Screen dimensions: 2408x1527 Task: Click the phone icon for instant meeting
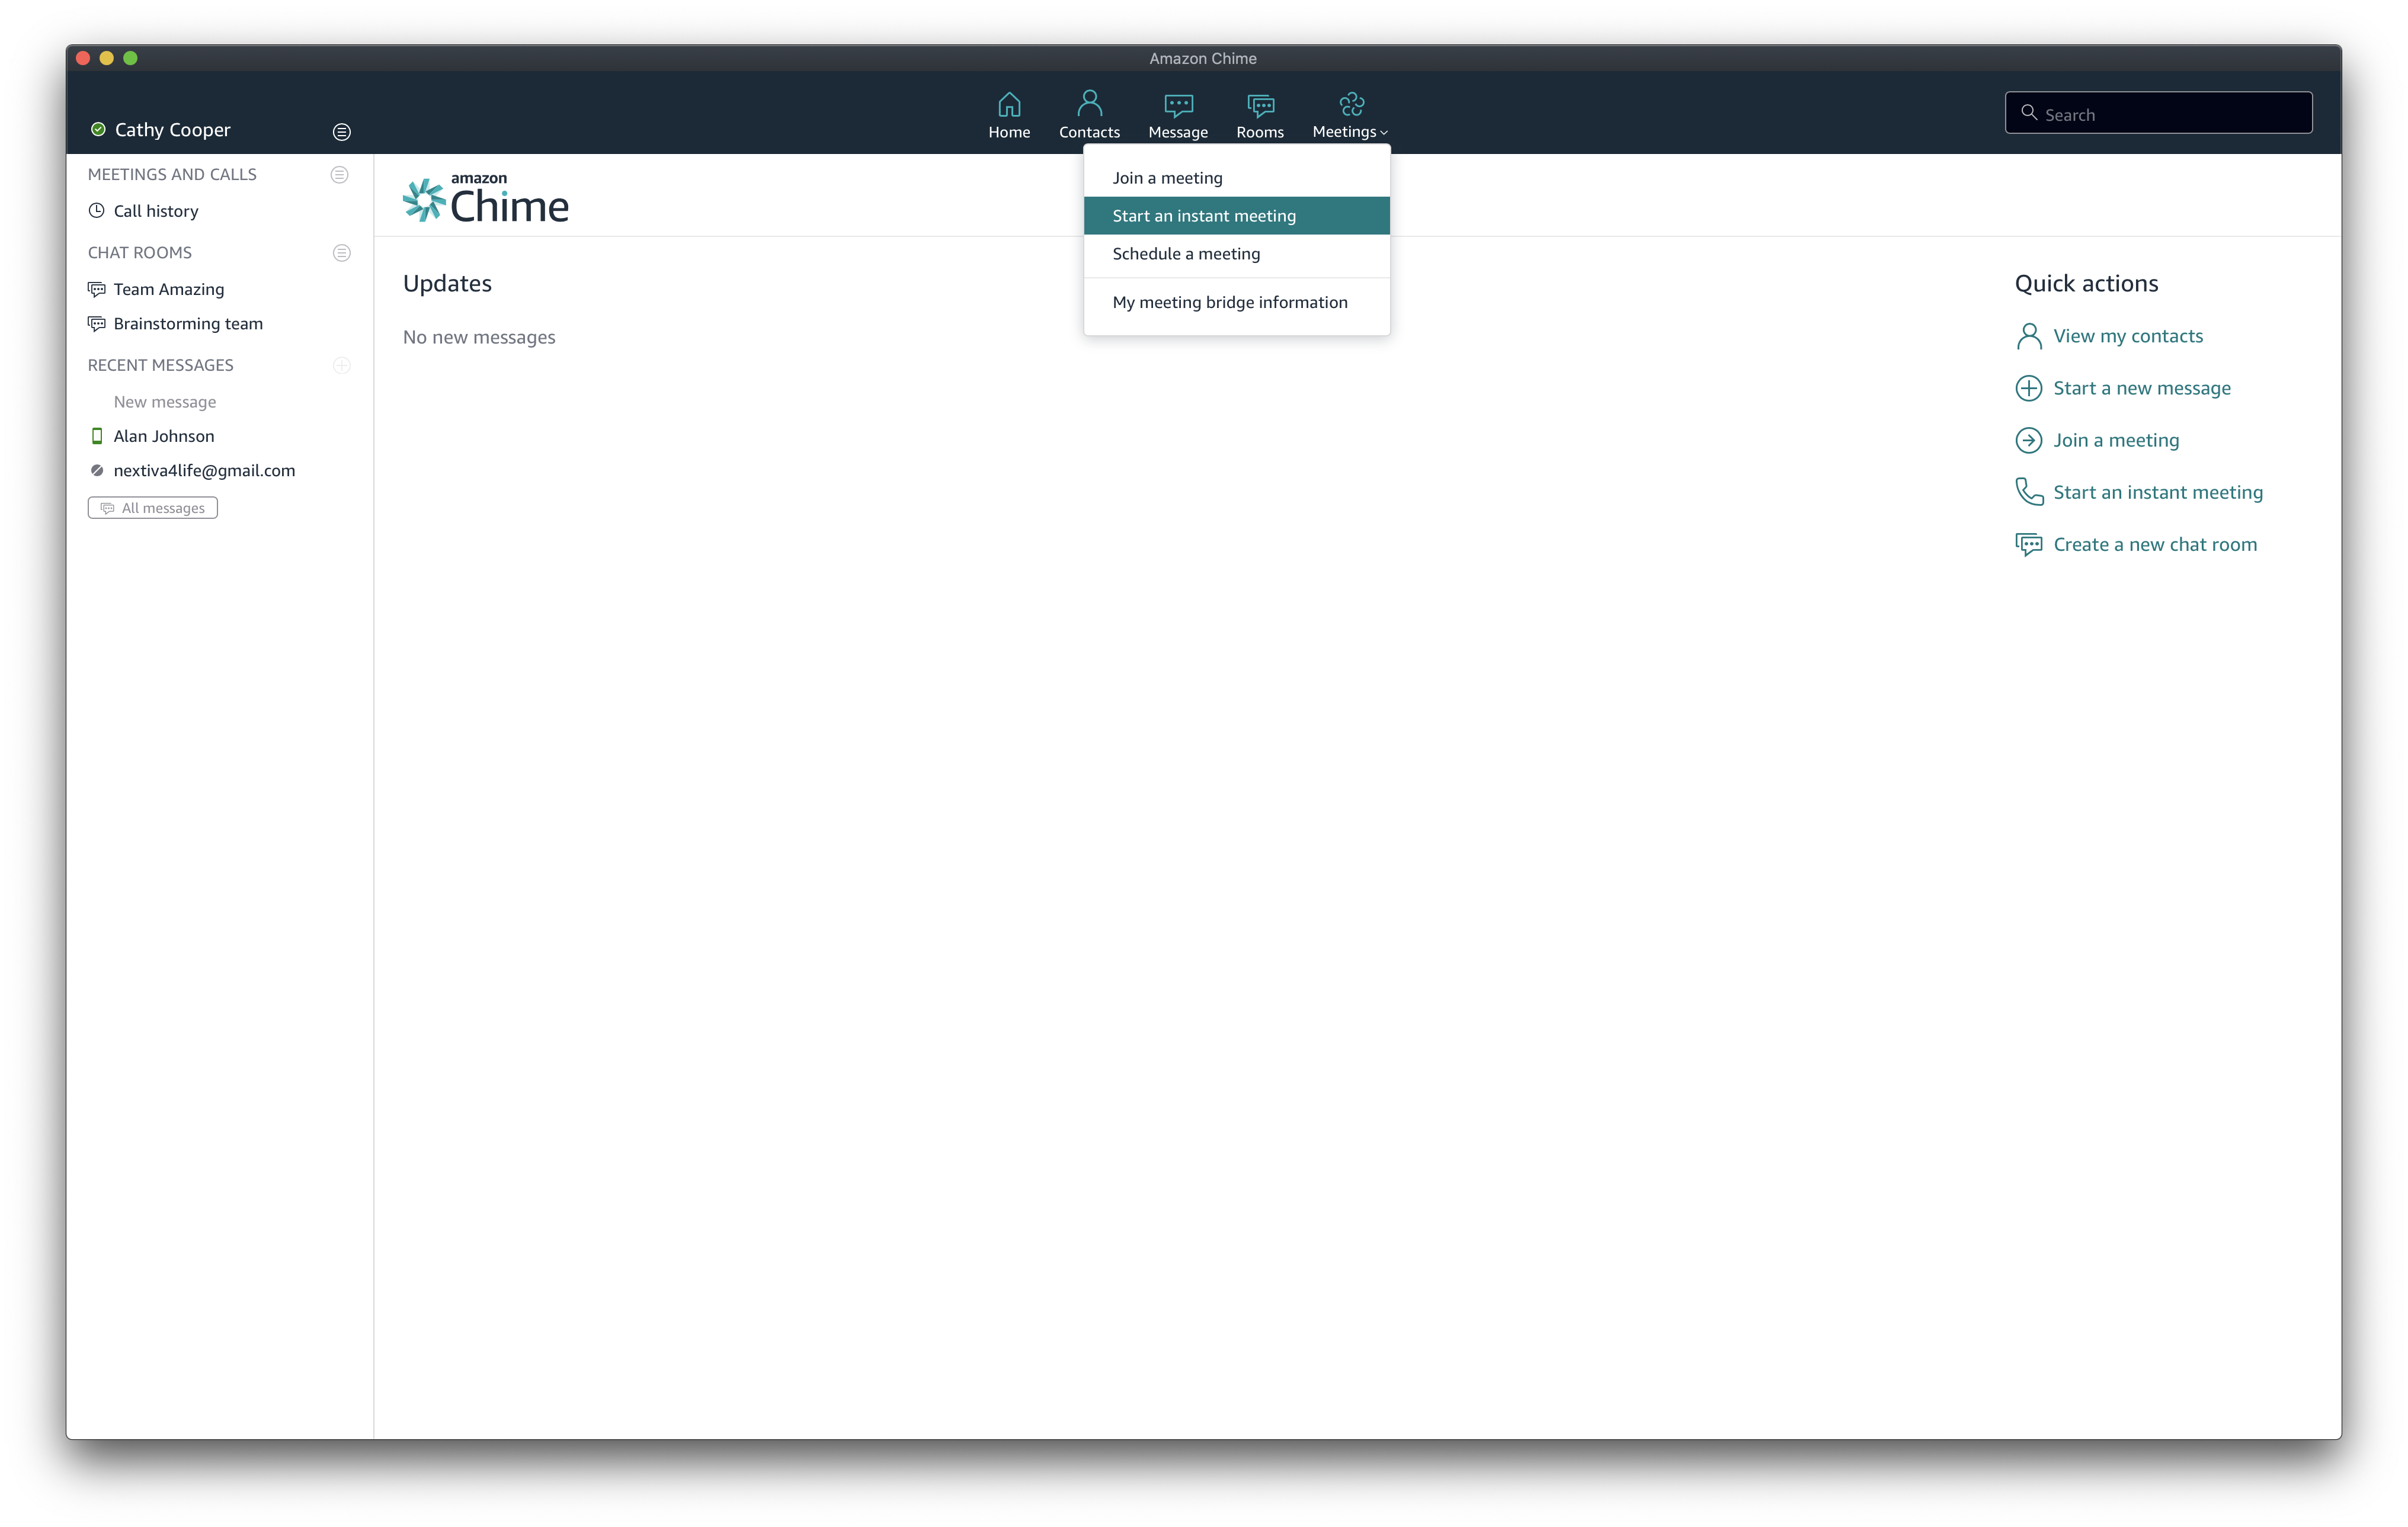coord(2029,492)
